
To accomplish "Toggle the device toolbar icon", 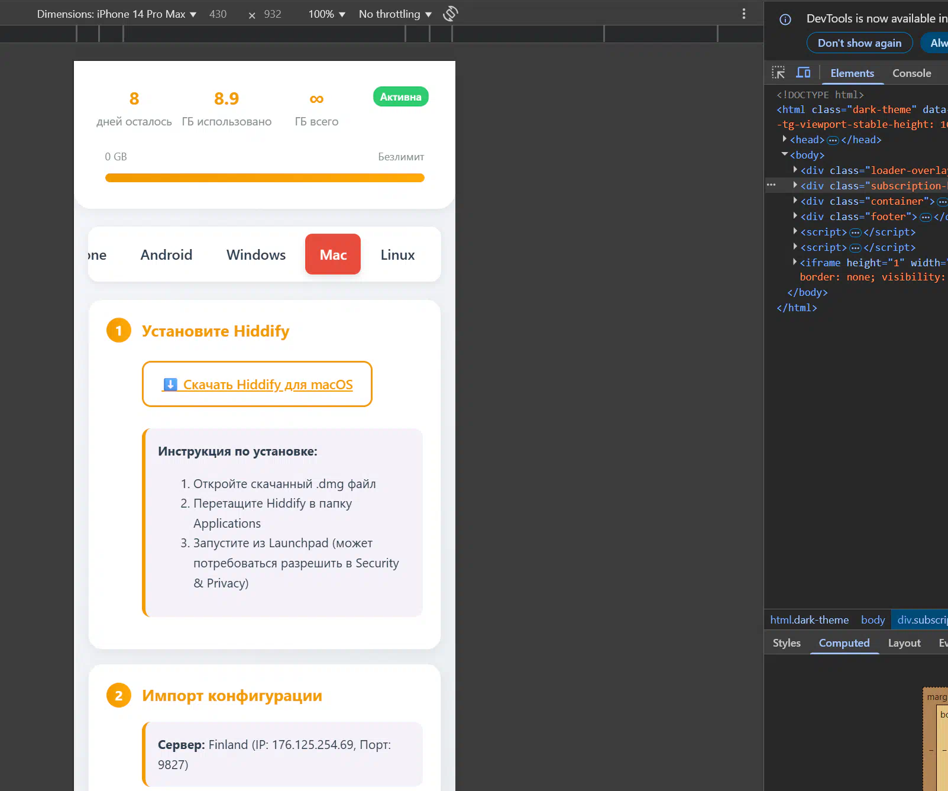I will pyautogui.click(x=803, y=73).
